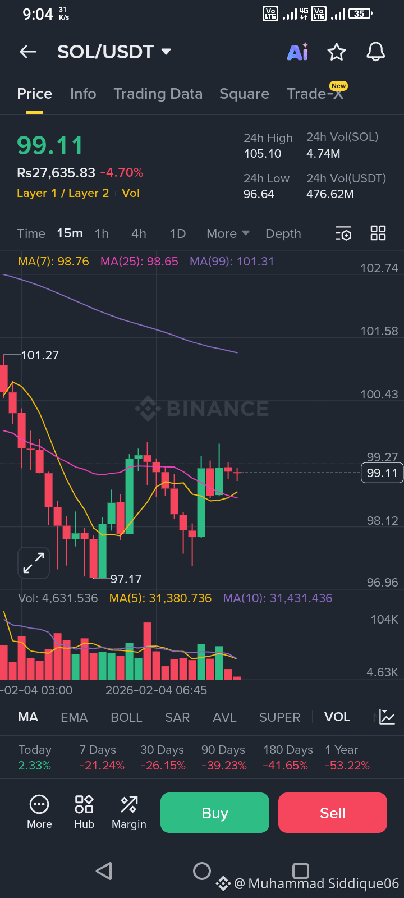Tap the 180 Days -41.65% performance
This screenshot has width=404, height=898.
pos(288,758)
